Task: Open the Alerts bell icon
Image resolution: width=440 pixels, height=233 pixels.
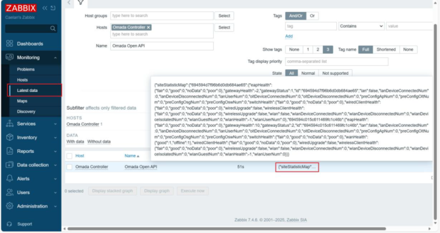Action: pyautogui.click(x=9, y=179)
